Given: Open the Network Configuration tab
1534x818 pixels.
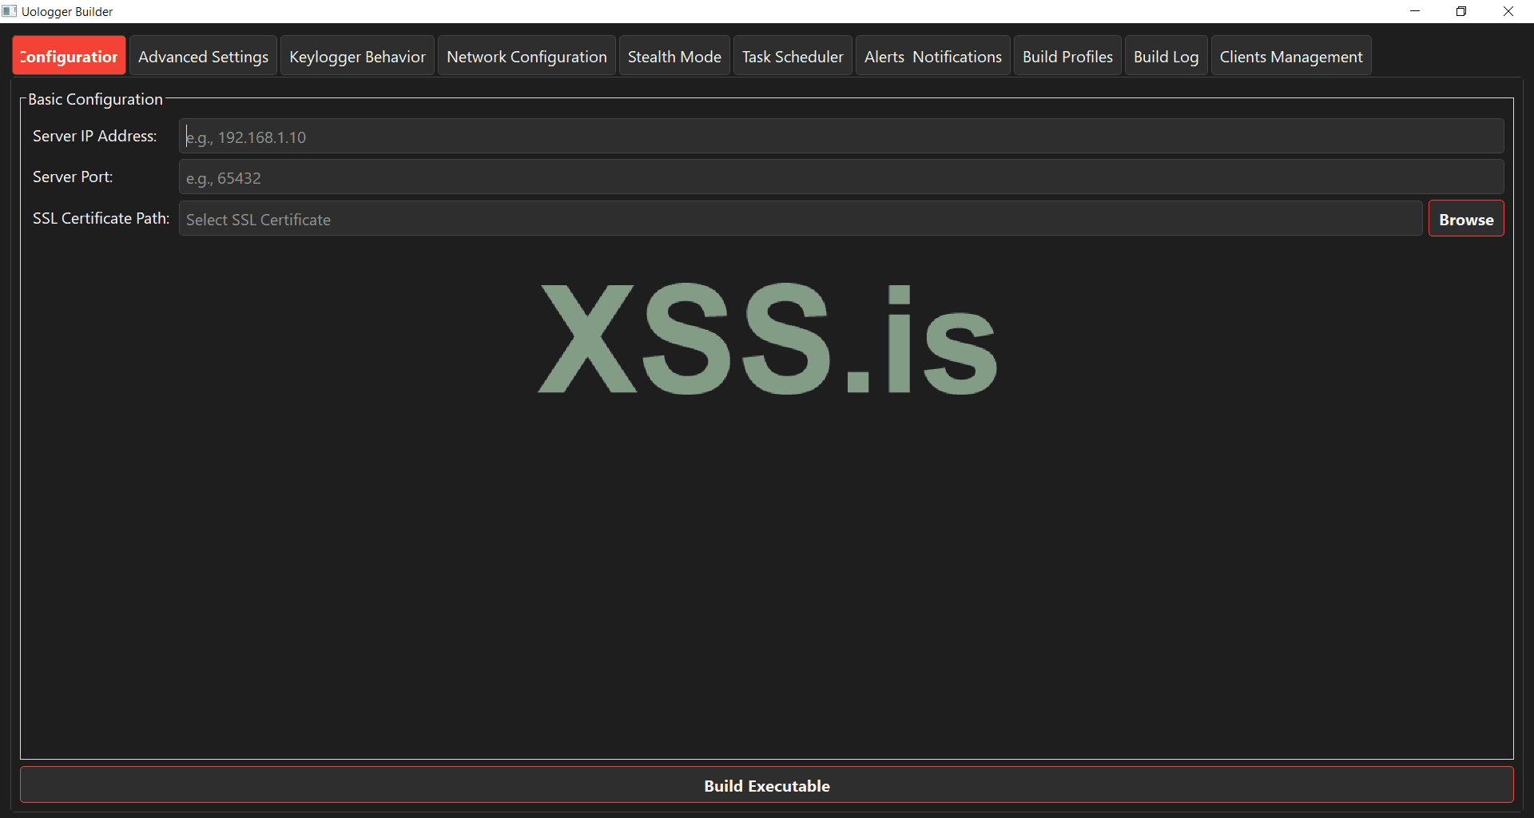Looking at the screenshot, I should (527, 56).
